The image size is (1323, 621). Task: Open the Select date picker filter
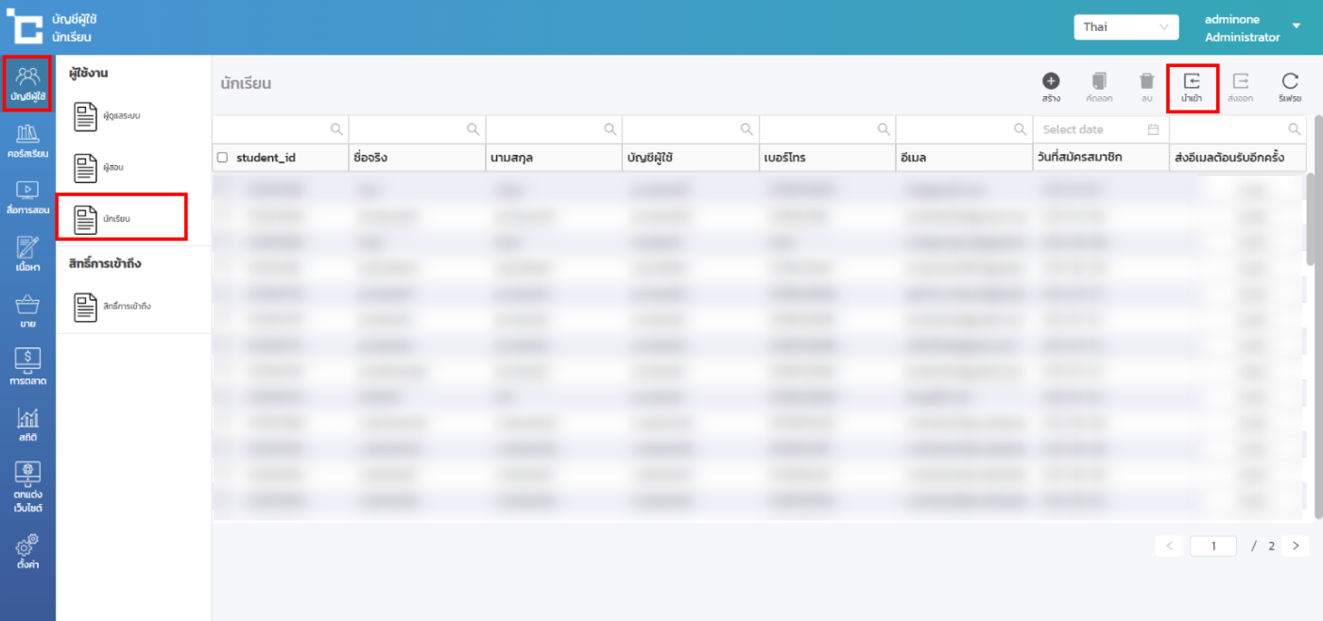(1100, 129)
